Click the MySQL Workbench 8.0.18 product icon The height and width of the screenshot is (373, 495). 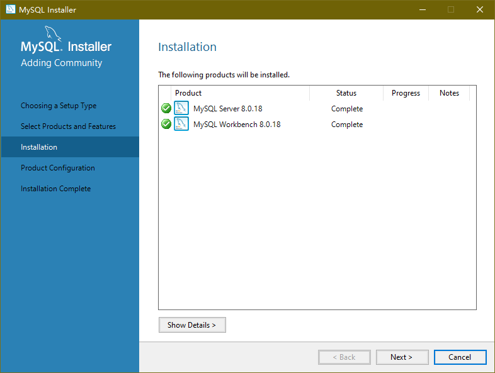pyautogui.click(x=181, y=124)
